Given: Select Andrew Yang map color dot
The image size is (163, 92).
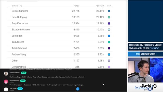Looking at the screenshot, I should [109, 54].
